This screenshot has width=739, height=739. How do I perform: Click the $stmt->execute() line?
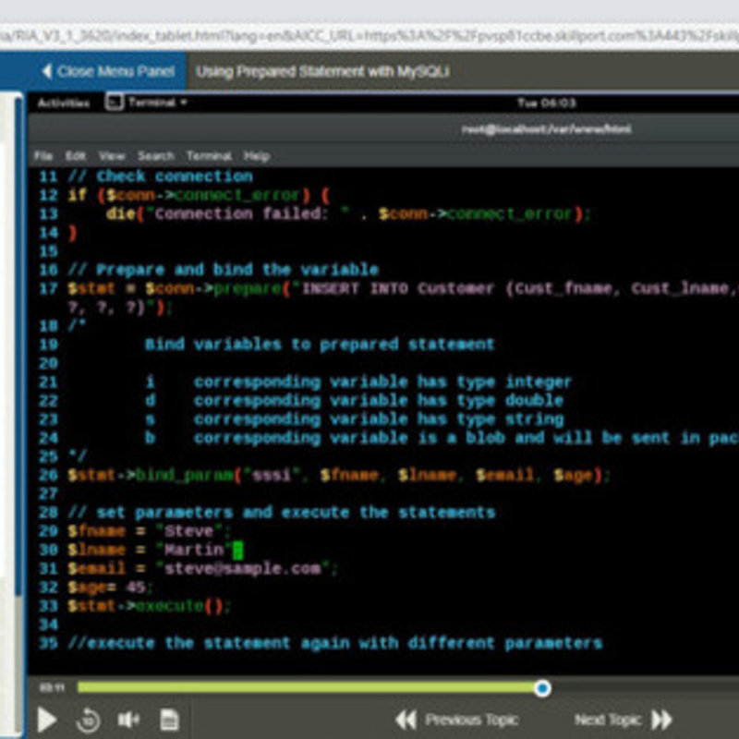click(x=149, y=606)
